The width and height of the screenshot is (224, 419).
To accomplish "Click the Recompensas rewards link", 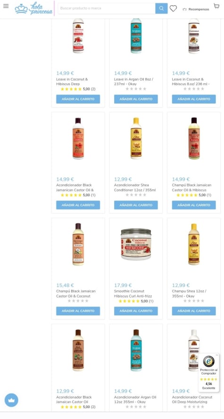I will 196,9.
